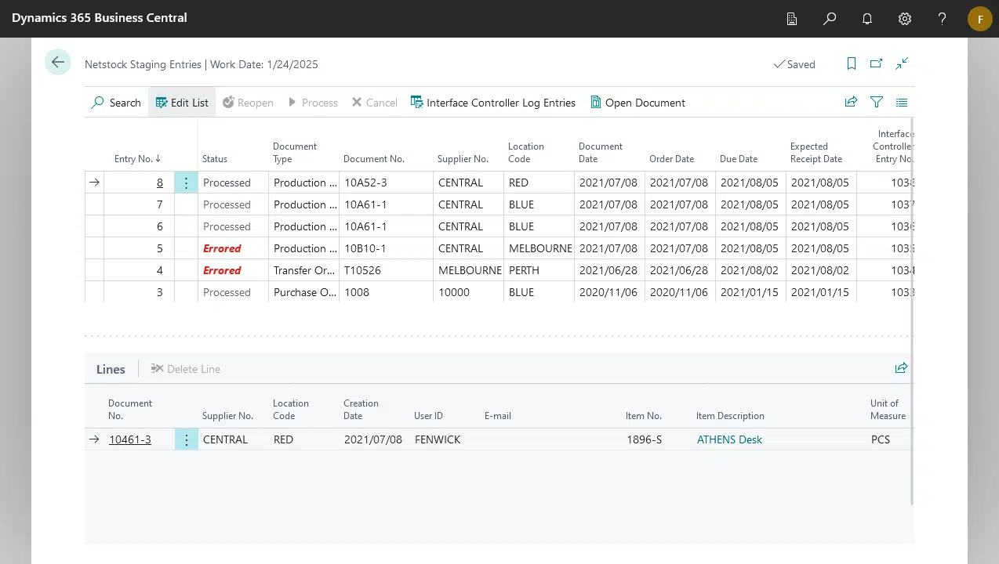
Task: Click the Lines section heading
Action: [111, 369]
